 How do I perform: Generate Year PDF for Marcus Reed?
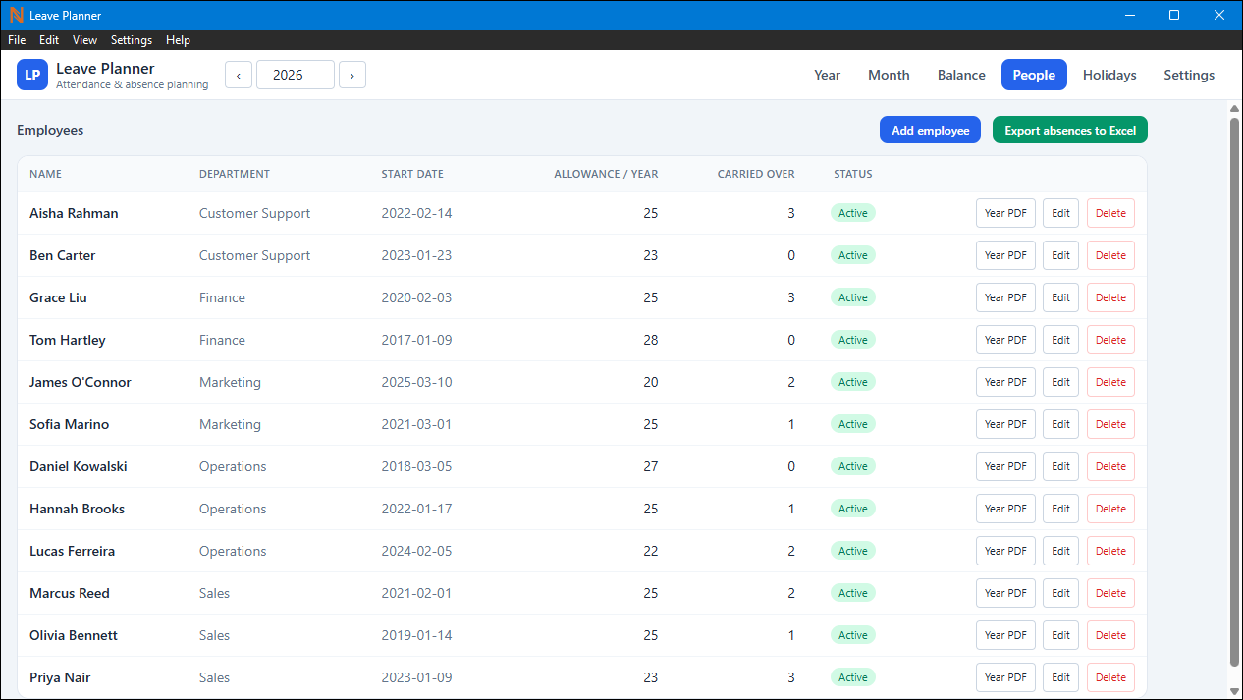coord(1005,593)
